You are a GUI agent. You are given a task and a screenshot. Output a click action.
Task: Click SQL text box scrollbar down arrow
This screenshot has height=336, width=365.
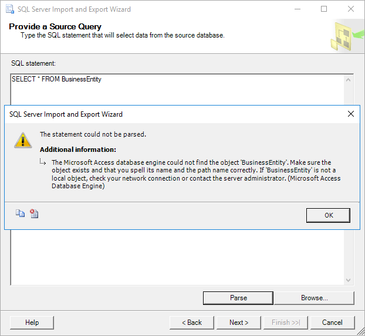[x=348, y=280]
